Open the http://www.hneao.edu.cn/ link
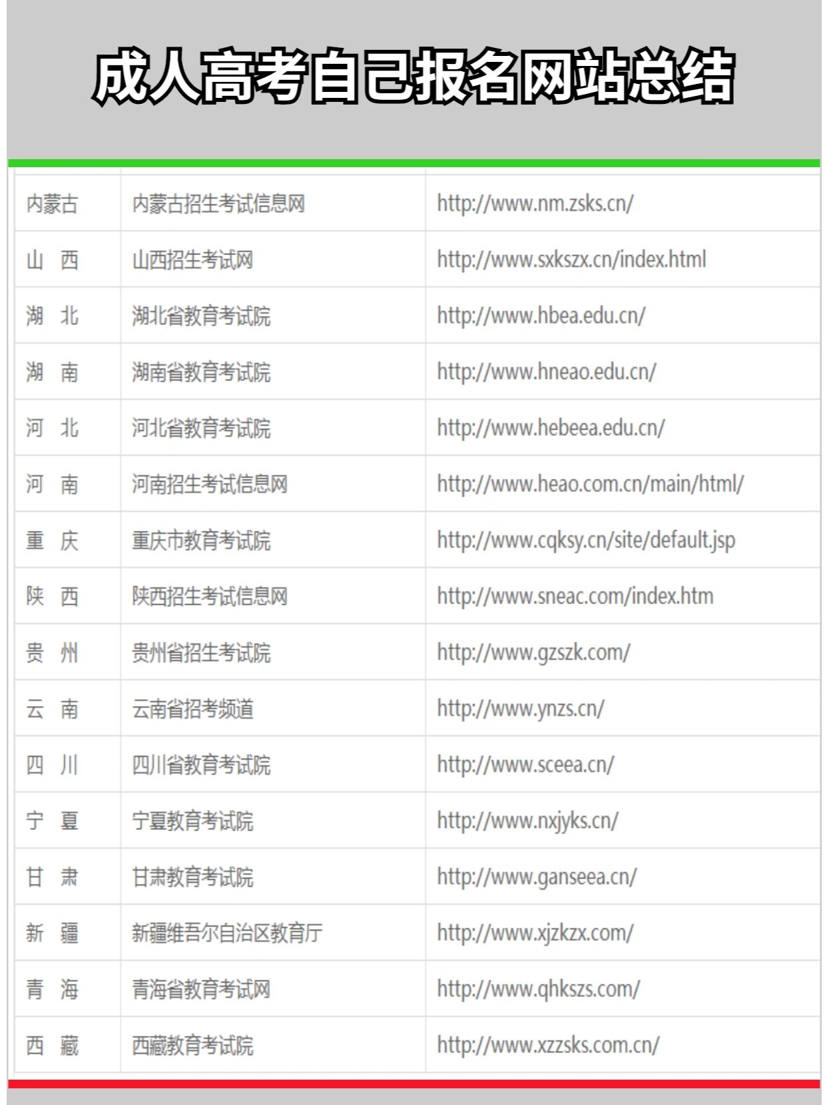 tap(547, 371)
